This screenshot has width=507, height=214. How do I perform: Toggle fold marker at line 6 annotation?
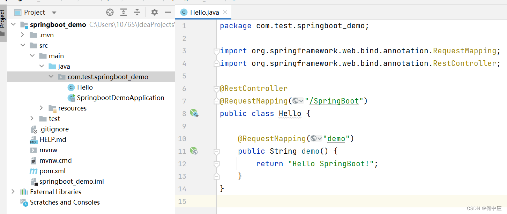pos(216,89)
